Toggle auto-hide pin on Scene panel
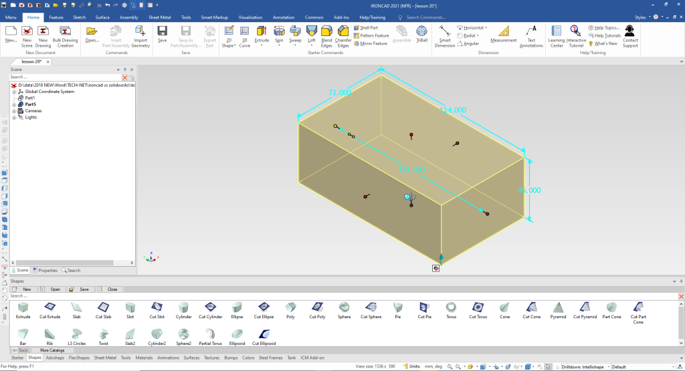This screenshot has height=371, width=685. coord(125,70)
